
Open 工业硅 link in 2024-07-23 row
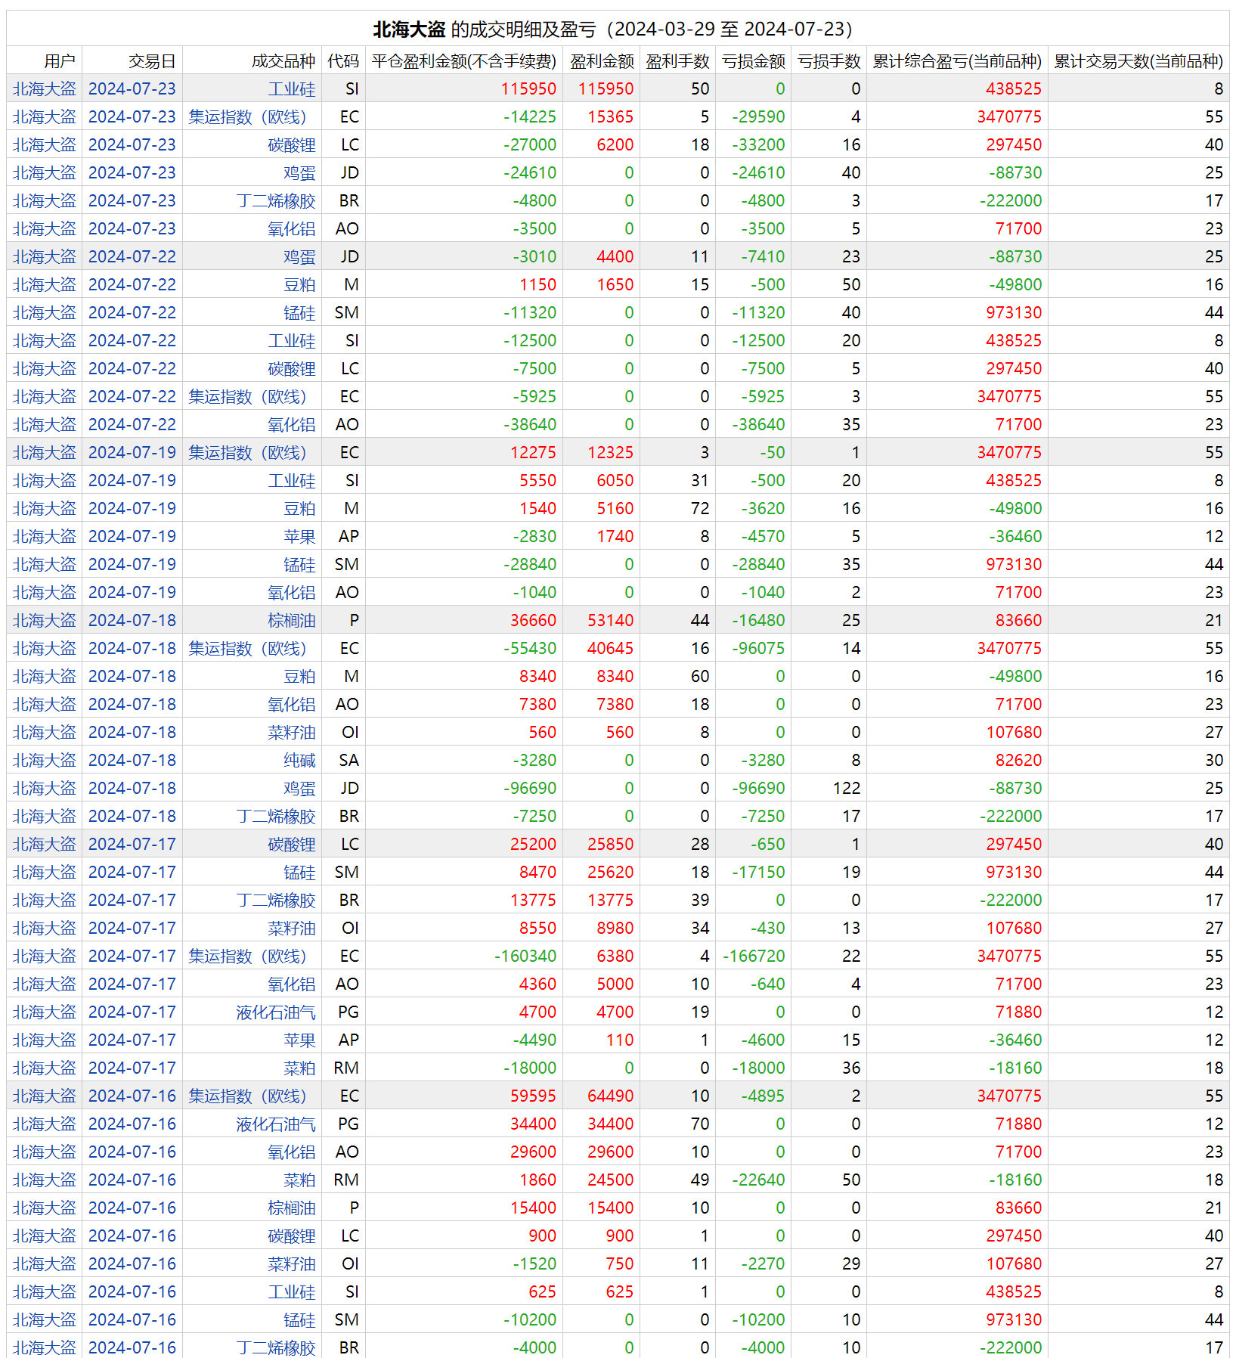291,88
